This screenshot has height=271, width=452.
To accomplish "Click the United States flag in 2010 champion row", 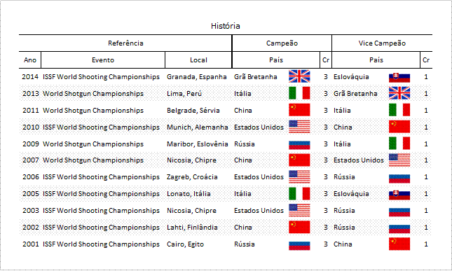I will point(299,127).
